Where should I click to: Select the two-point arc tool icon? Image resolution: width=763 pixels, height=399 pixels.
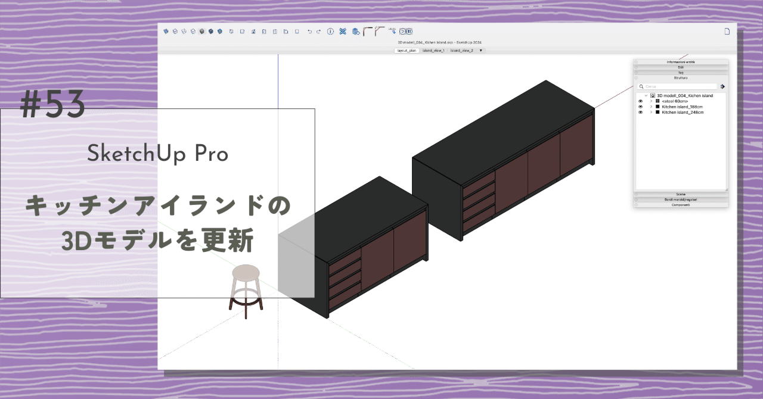tap(366, 31)
